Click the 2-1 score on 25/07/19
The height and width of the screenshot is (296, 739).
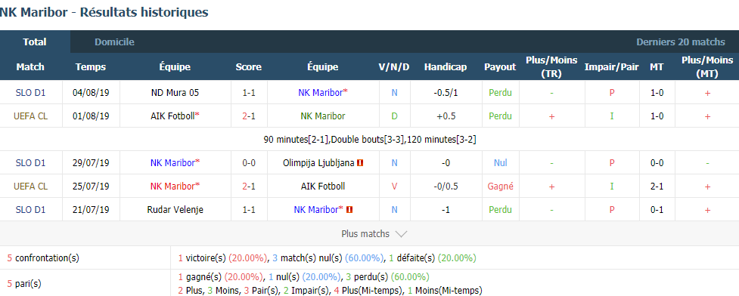pyautogui.click(x=249, y=187)
